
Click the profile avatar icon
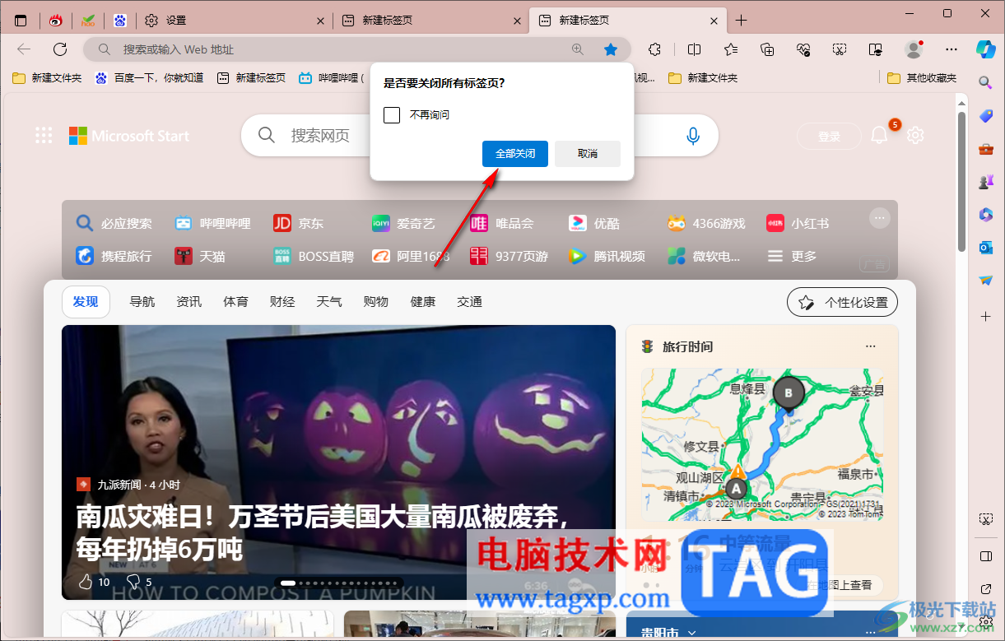pyautogui.click(x=914, y=49)
